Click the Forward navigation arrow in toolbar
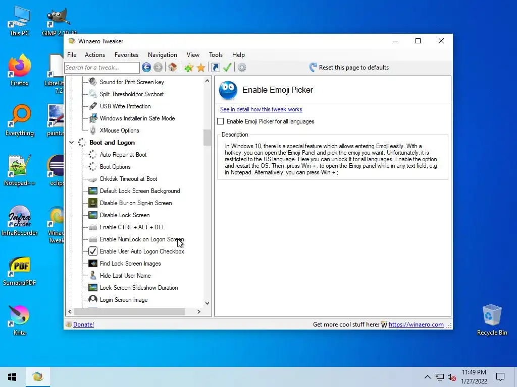 (158, 68)
